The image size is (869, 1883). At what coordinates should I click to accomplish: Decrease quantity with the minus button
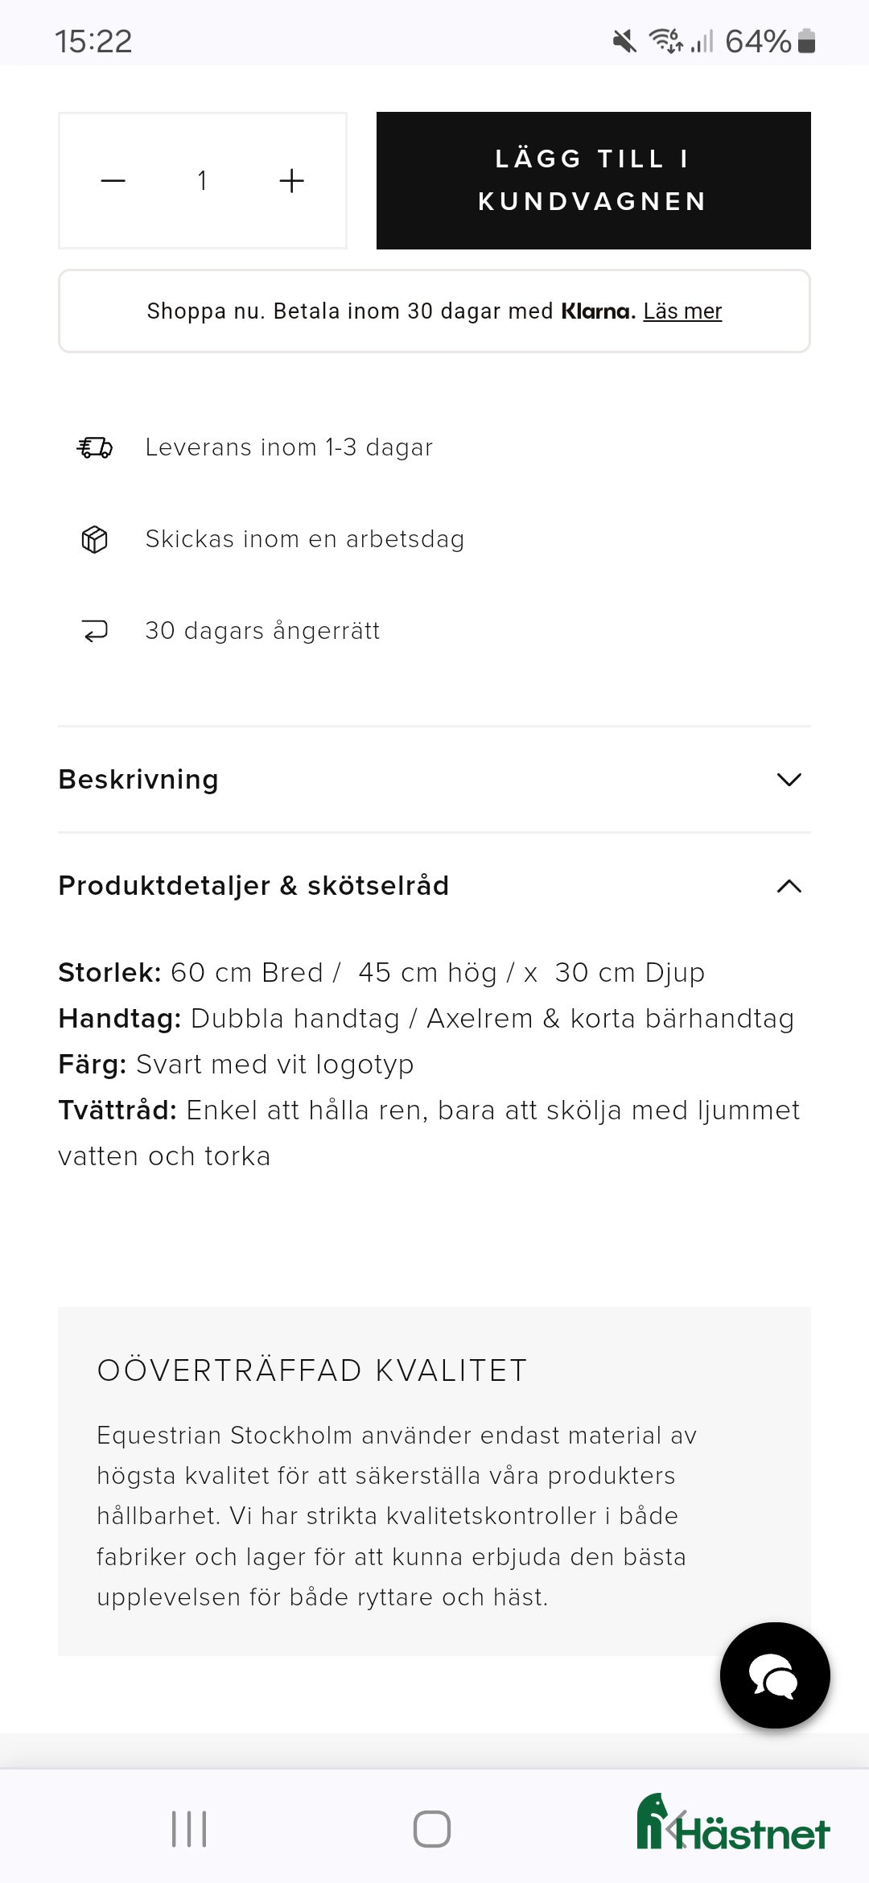(x=113, y=180)
